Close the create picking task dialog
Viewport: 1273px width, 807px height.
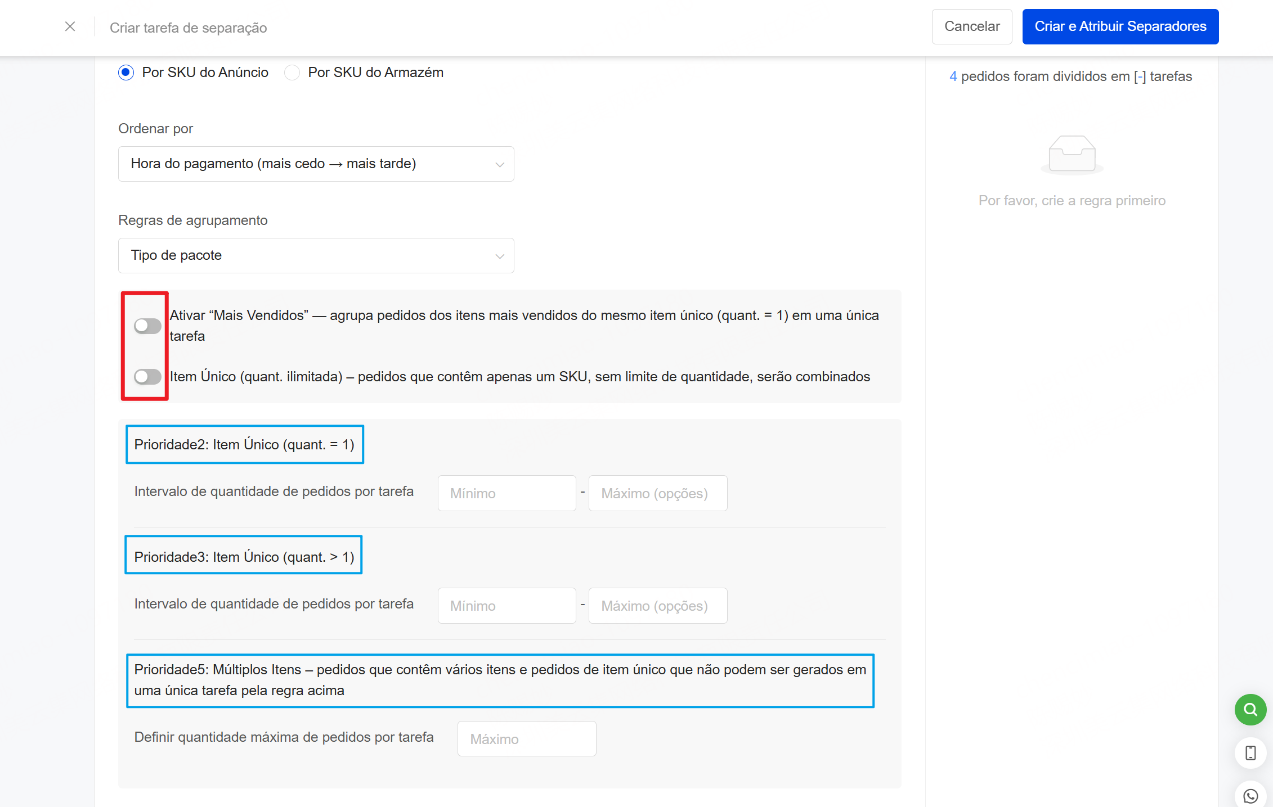click(x=70, y=26)
